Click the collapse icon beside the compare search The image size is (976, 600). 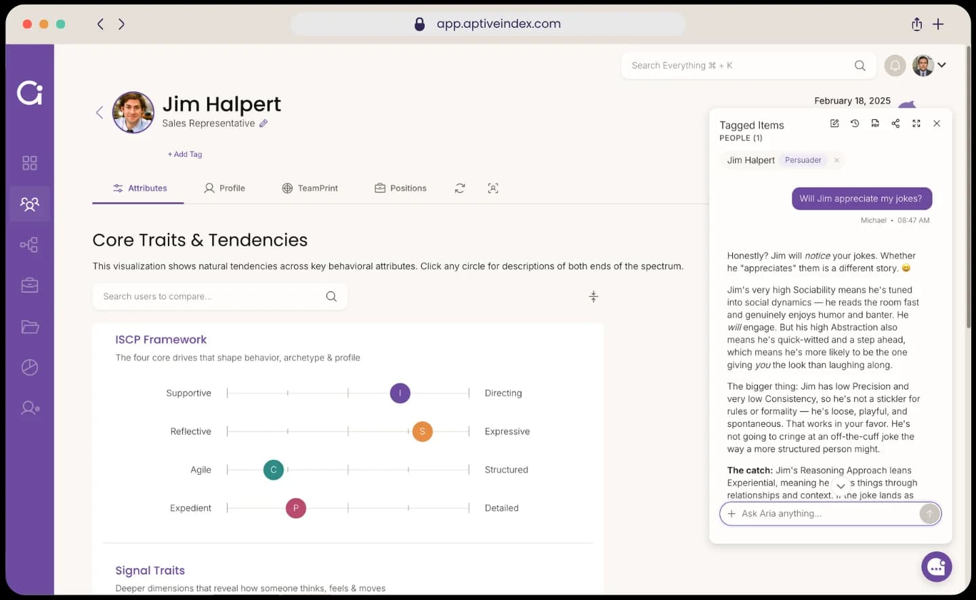point(593,296)
